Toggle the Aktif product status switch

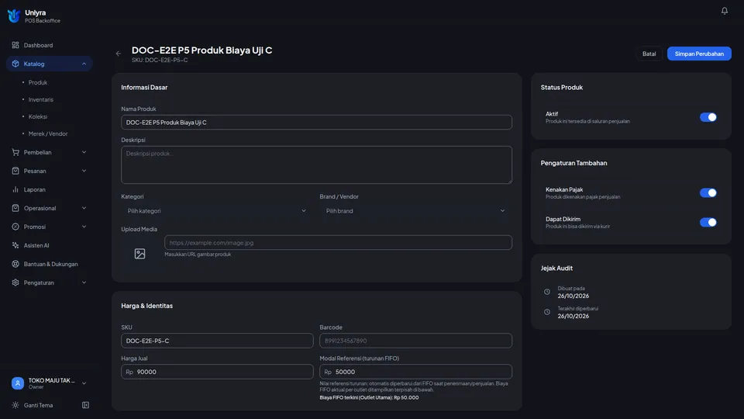708,117
